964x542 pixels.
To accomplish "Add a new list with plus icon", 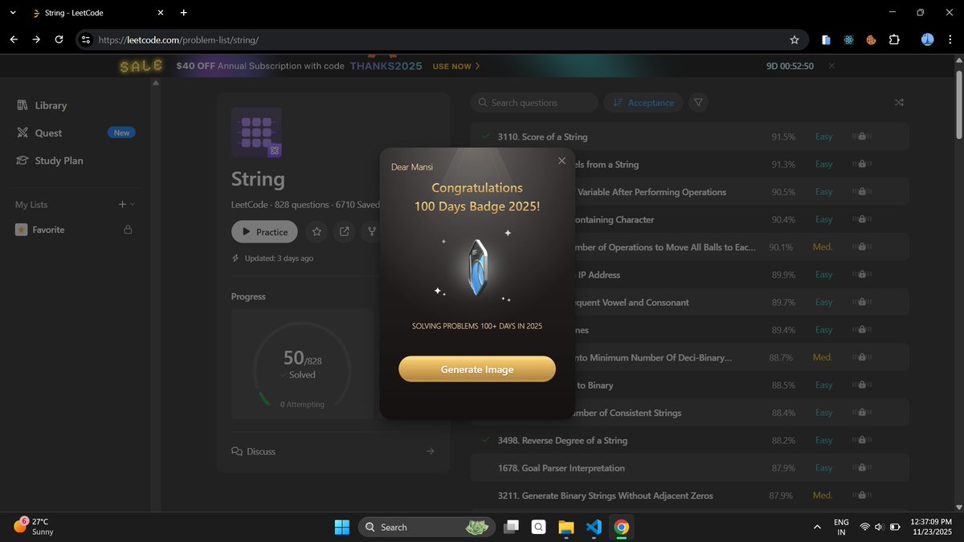I will tap(122, 205).
